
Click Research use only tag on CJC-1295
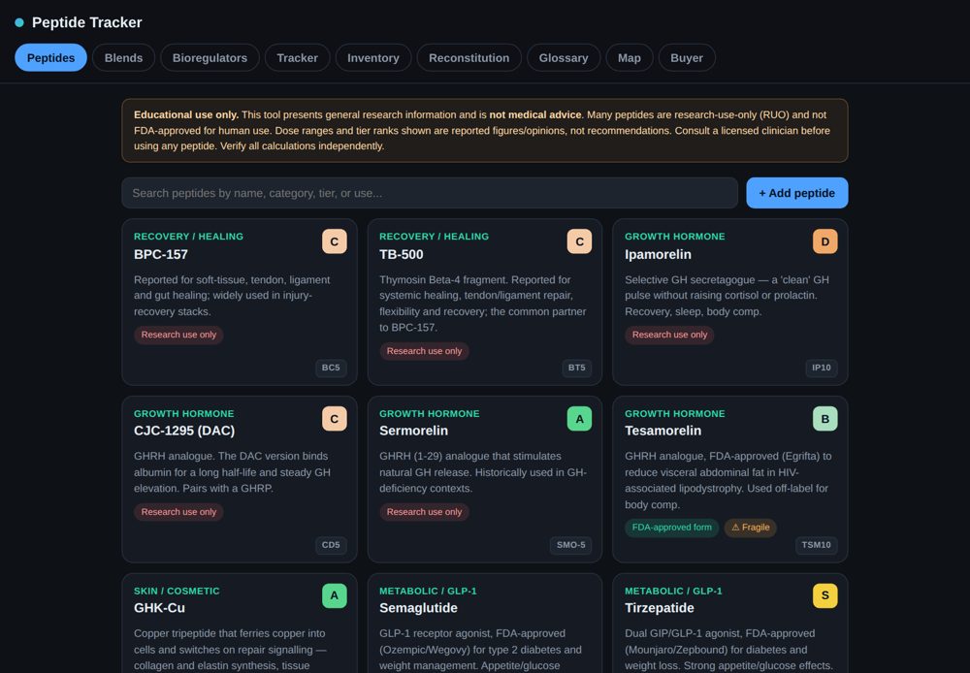tap(178, 512)
